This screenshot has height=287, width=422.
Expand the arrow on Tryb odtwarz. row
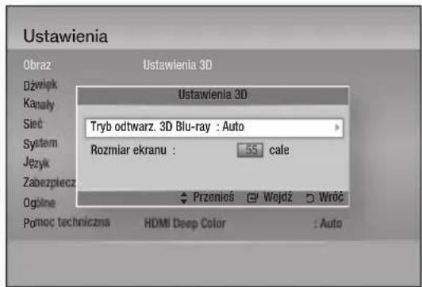tap(336, 127)
